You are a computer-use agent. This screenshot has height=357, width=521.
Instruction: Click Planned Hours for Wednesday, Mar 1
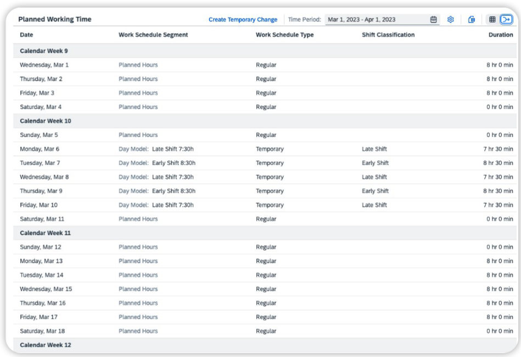[x=138, y=65]
